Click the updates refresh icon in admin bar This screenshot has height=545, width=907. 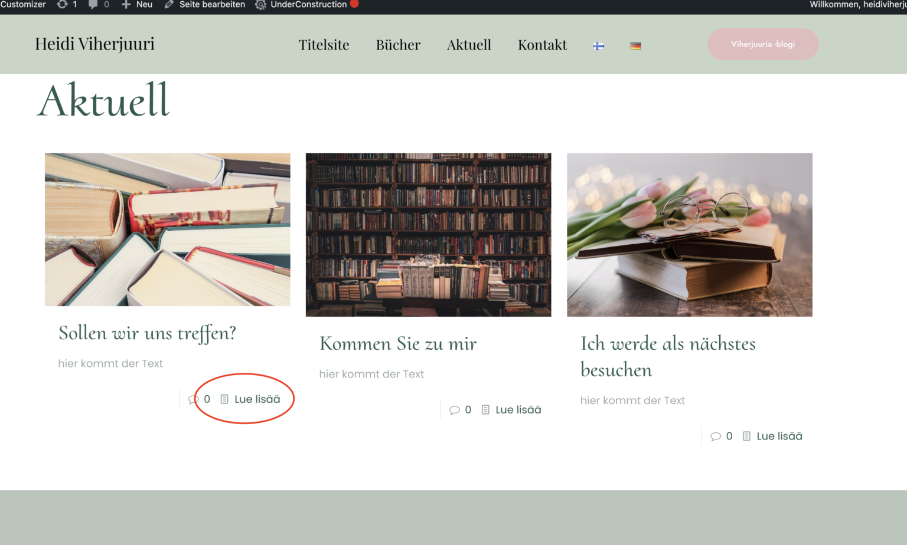(62, 5)
